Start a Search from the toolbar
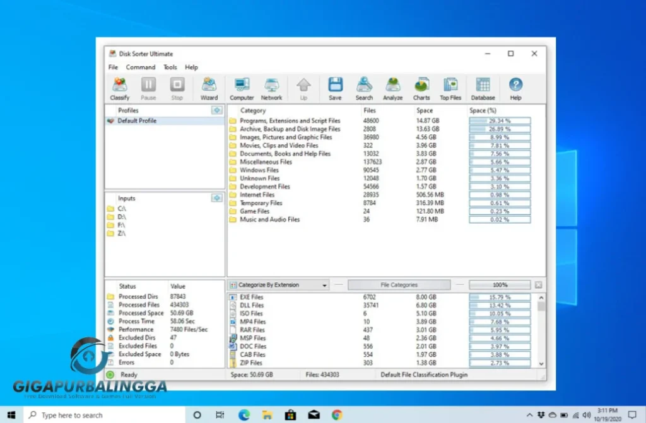Screen dimensions: 646x423 364,88
